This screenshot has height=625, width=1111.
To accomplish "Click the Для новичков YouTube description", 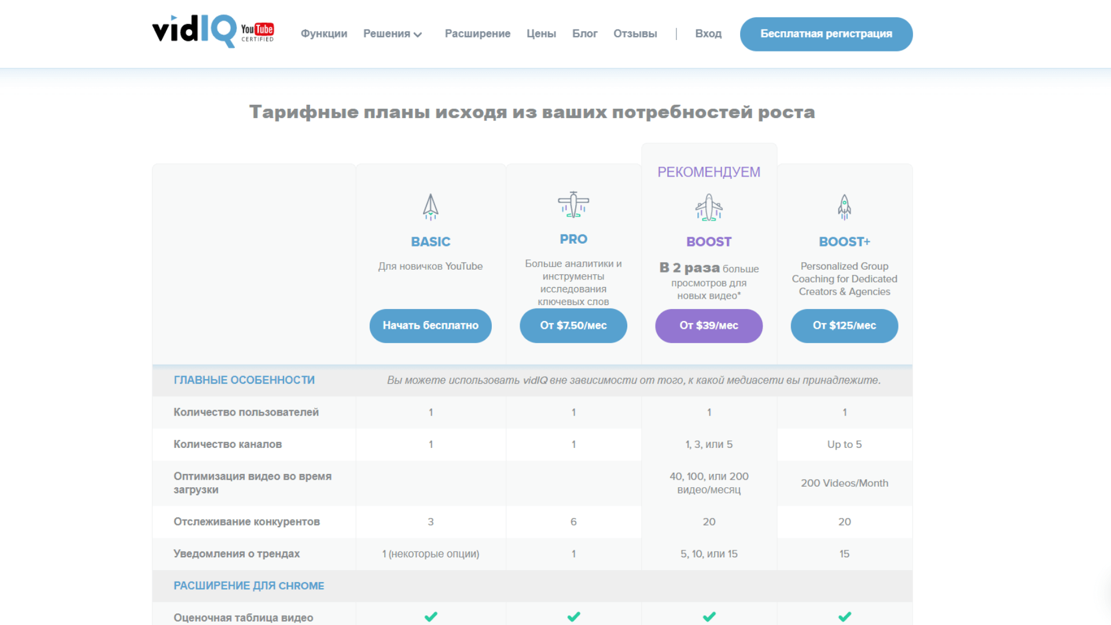I will pos(431,266).
